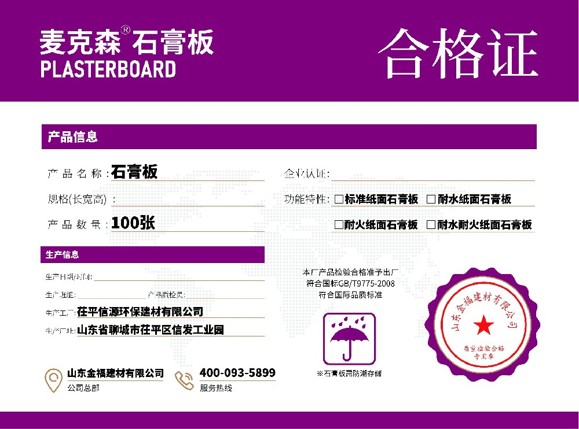Click the blank 生产日期/时间 line

tap(179, 276)
